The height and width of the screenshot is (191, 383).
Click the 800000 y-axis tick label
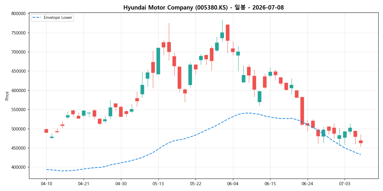point(18,14)
